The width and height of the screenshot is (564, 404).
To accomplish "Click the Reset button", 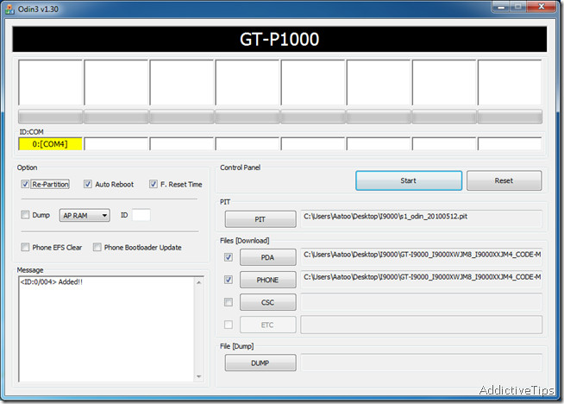I will (504, 180).
